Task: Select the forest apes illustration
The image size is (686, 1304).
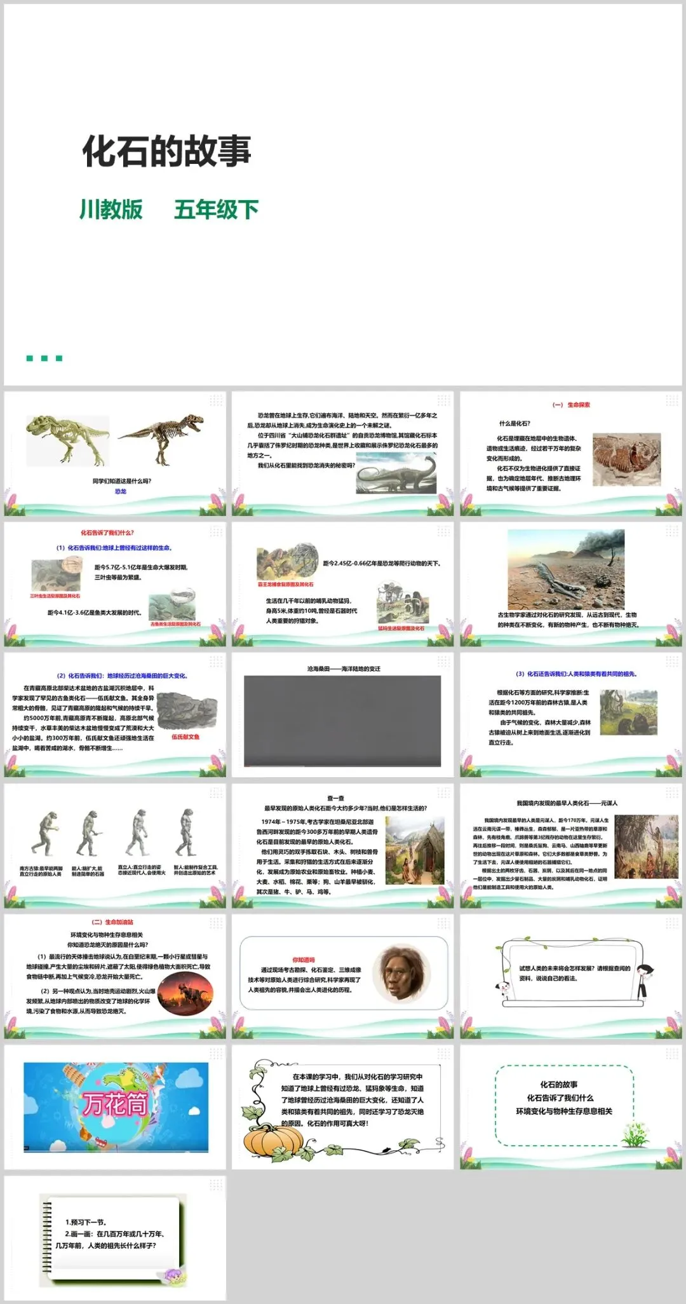Action: point(629,712)
